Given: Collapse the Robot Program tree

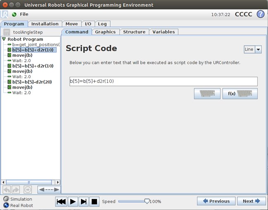Looking at the screenshot, I should click(x=4, y=39).
